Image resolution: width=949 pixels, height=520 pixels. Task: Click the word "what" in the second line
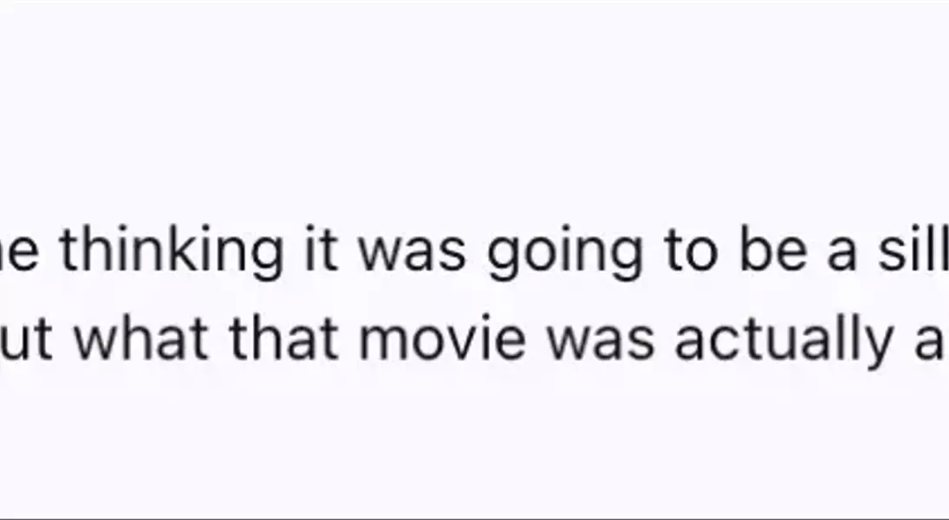[x=141, y=337]
